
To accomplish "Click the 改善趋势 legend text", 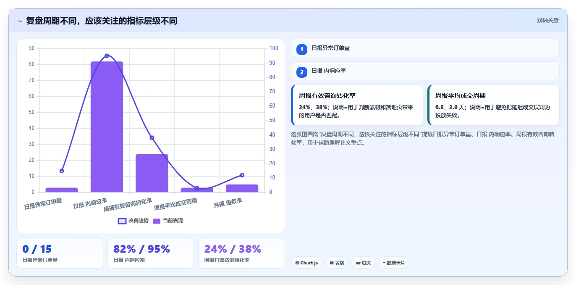I will [x=139, y=221].
